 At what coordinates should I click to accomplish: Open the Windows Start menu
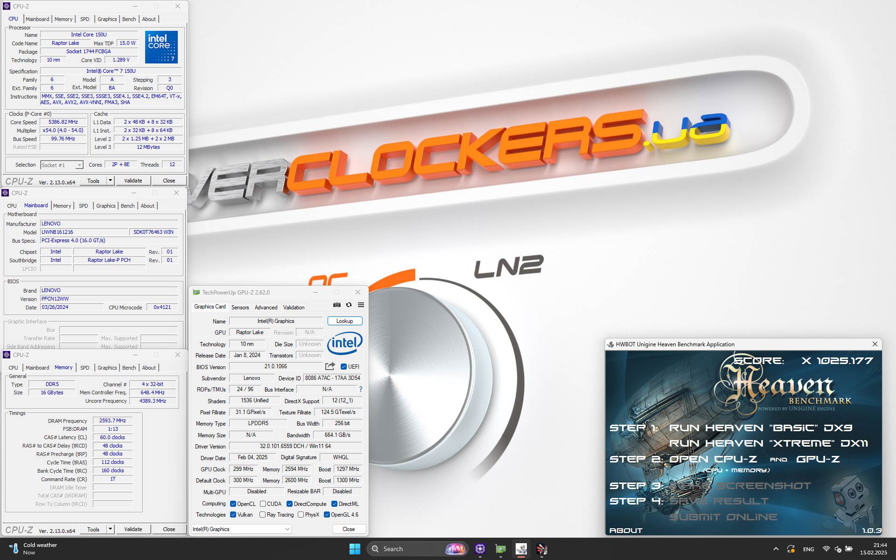(x=355, y=549)
